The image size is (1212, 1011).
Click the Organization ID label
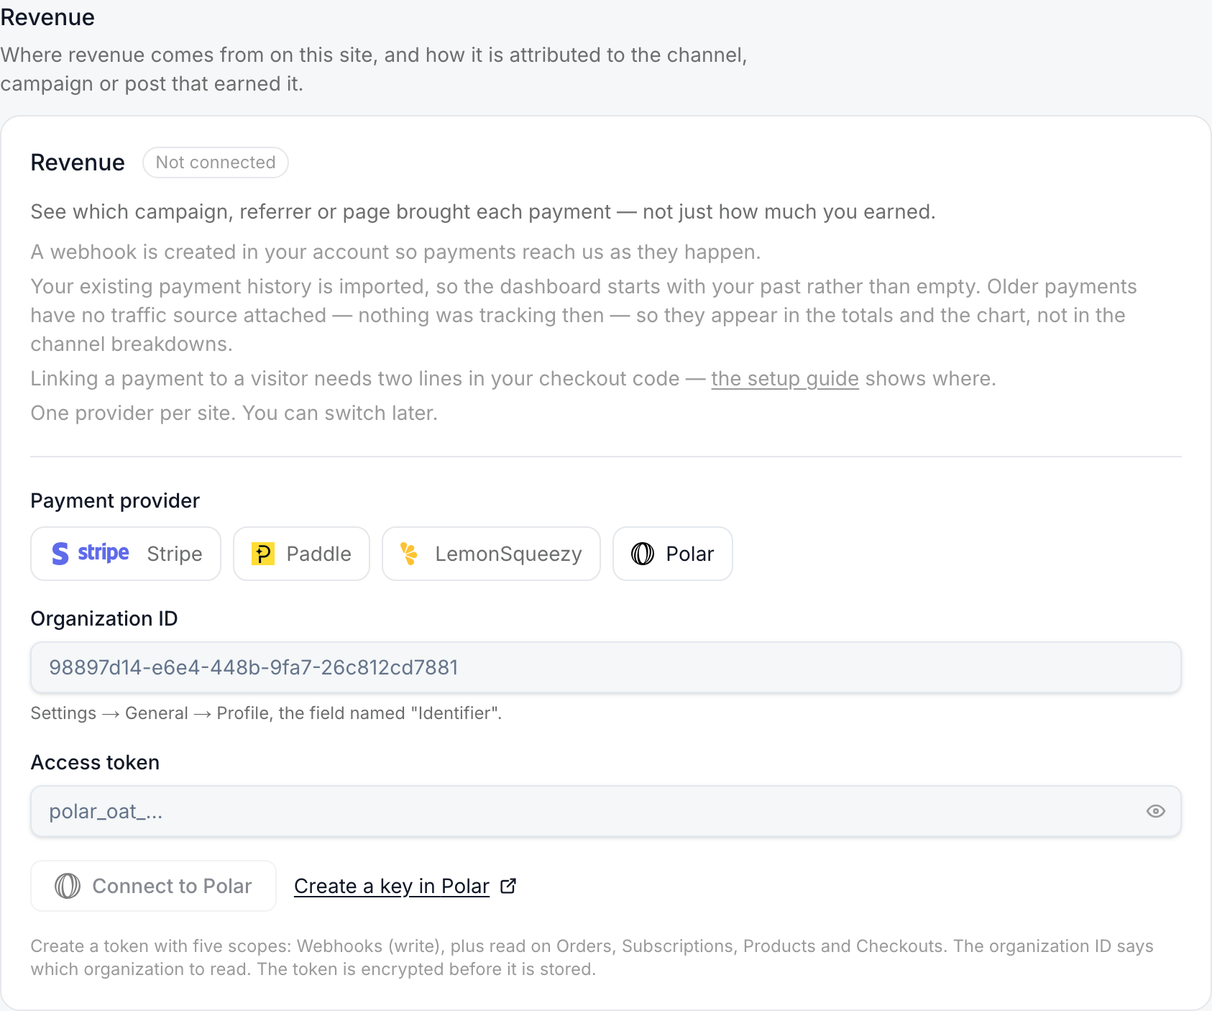click(104, 618)
